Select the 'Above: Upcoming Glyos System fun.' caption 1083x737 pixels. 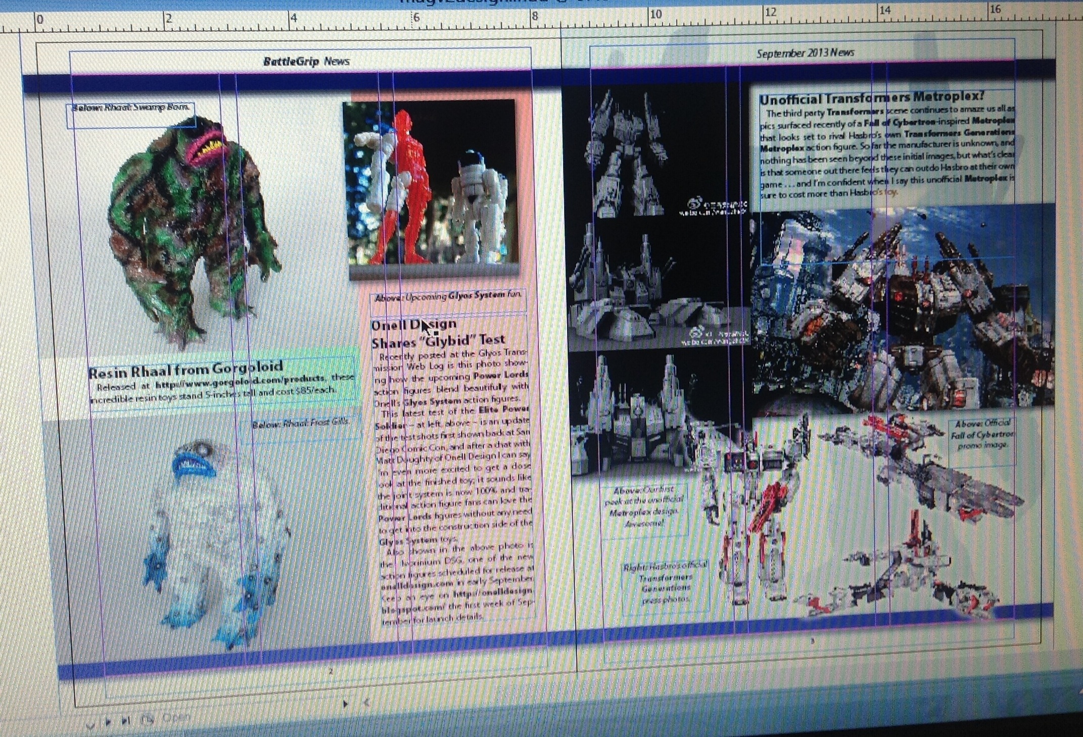pos(448,296)
